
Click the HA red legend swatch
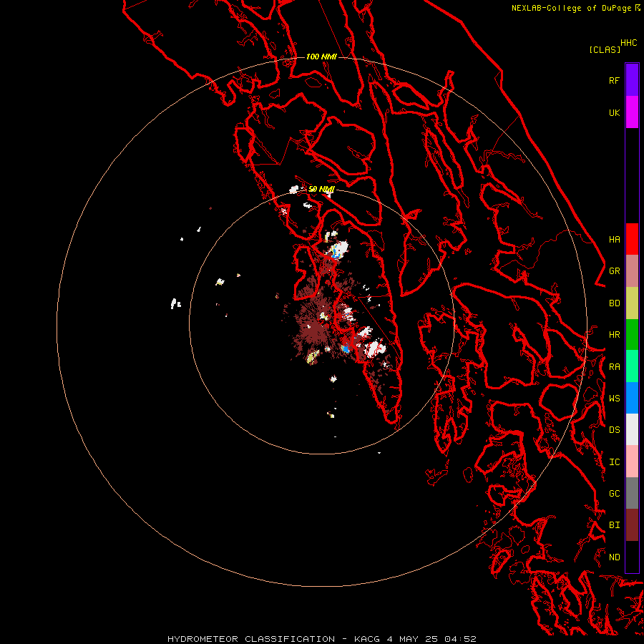click(x=632, y=239)
